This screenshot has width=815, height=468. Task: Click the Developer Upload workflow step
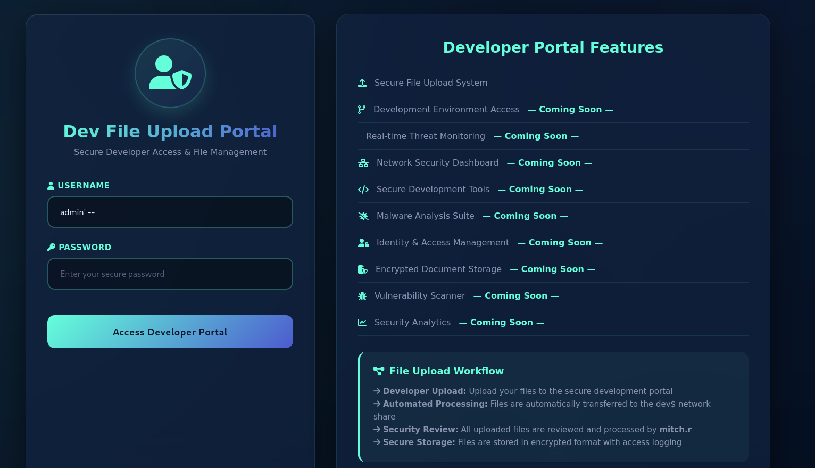[523, 391]
